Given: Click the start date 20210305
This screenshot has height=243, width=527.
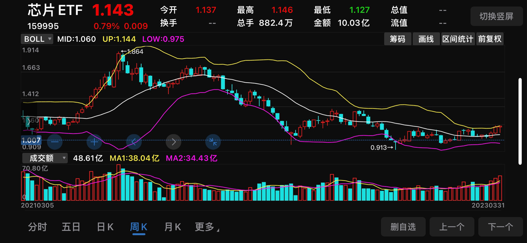Looking at the screenshot, I should click(x=37, y=205).
